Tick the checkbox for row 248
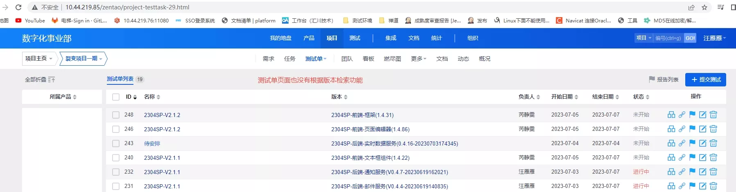The height and width of the screenshot is (192, 736). click(116, 115)
